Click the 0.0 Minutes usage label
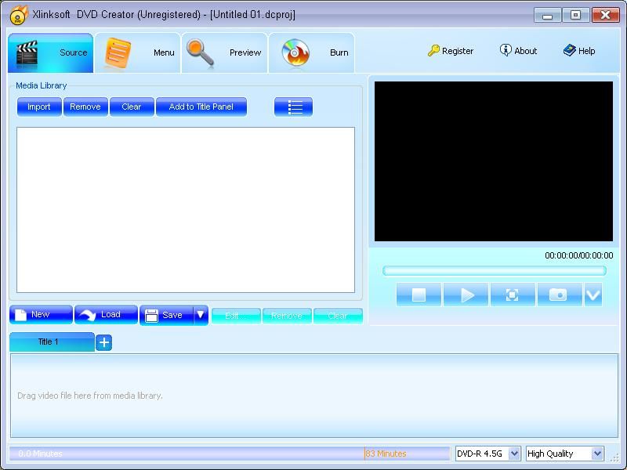The height and width of the screenshot is (470, 627). pos(41,454)
